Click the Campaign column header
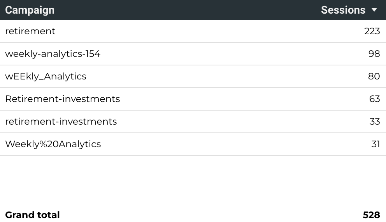 click(30, 11)
